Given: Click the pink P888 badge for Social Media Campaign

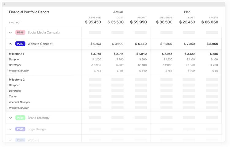Looking at the screenshot, I should point(20,33).
